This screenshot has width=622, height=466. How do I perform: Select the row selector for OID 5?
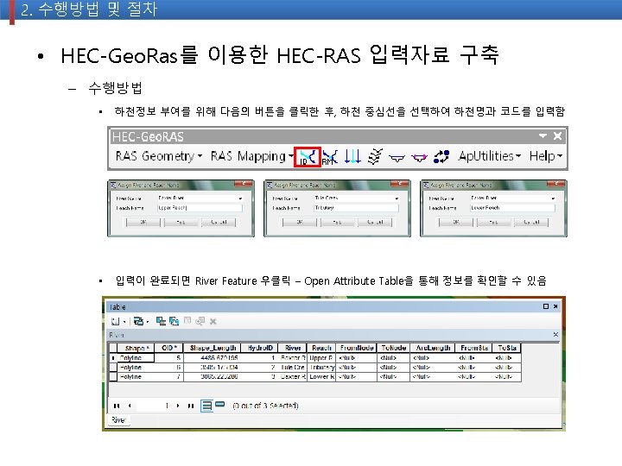pos(113,358)
